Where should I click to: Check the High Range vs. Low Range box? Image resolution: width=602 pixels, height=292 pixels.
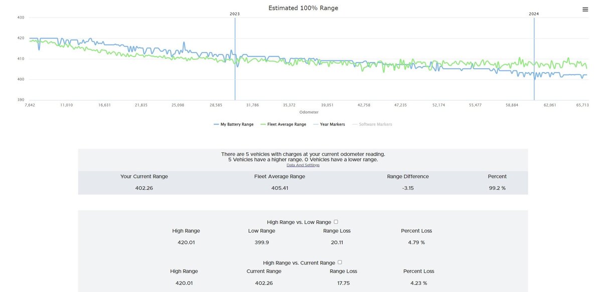point(336,221)
